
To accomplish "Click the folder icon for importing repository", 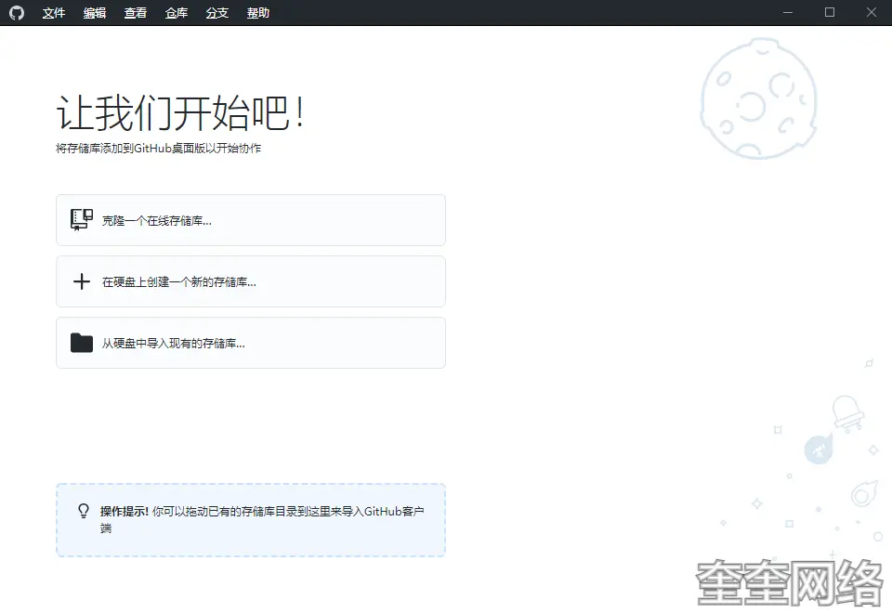I will point(82,343).
